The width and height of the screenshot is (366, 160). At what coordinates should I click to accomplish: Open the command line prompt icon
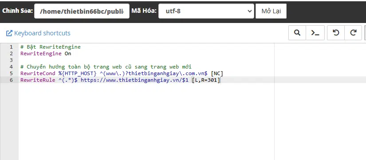(315, 33)
